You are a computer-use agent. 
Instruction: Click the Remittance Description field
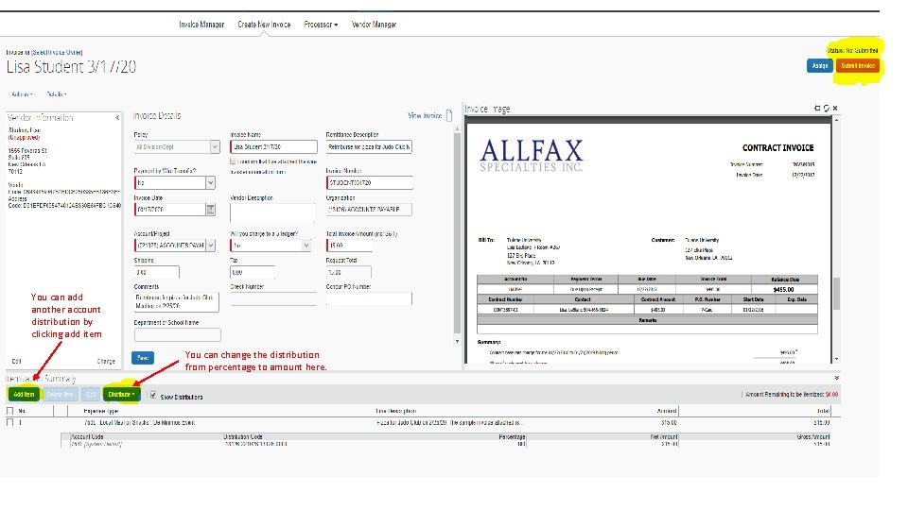pyautogui.click(x=369, y=147)
